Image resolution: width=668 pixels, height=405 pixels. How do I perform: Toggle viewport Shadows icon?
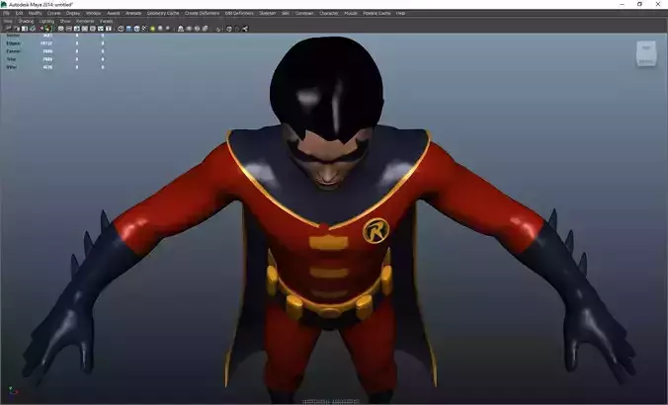[161, 29]
